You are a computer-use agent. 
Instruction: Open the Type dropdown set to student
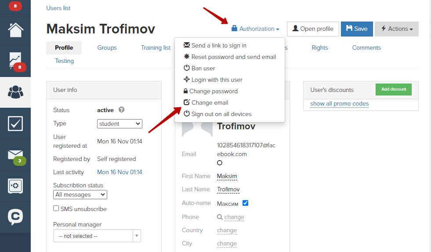(120, 124)
